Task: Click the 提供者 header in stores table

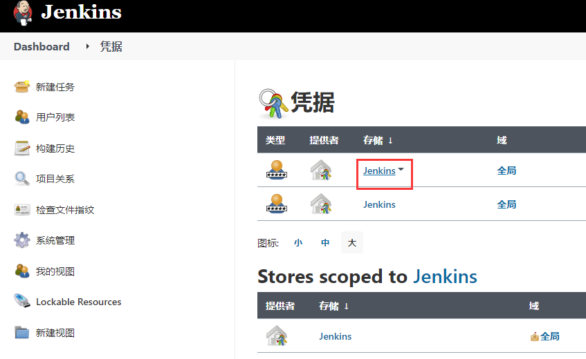Action: [280, 306]
